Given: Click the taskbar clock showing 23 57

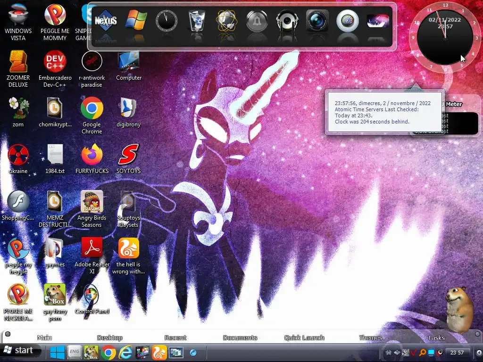Looking at the screenshot, I should pyautogui.click(x=457, y=353).
